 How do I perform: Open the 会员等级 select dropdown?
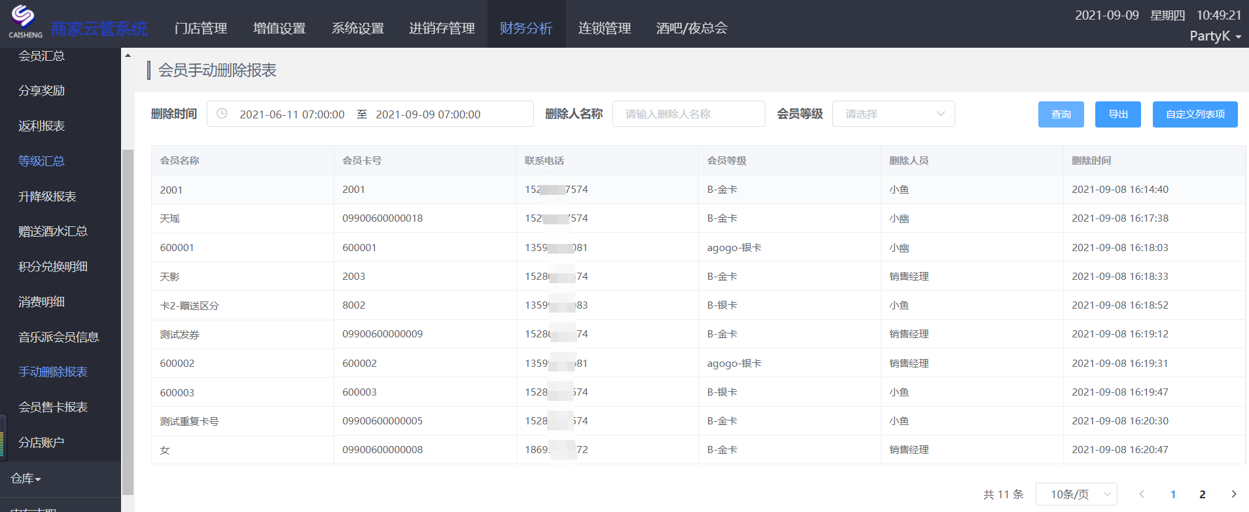point(893,114)
